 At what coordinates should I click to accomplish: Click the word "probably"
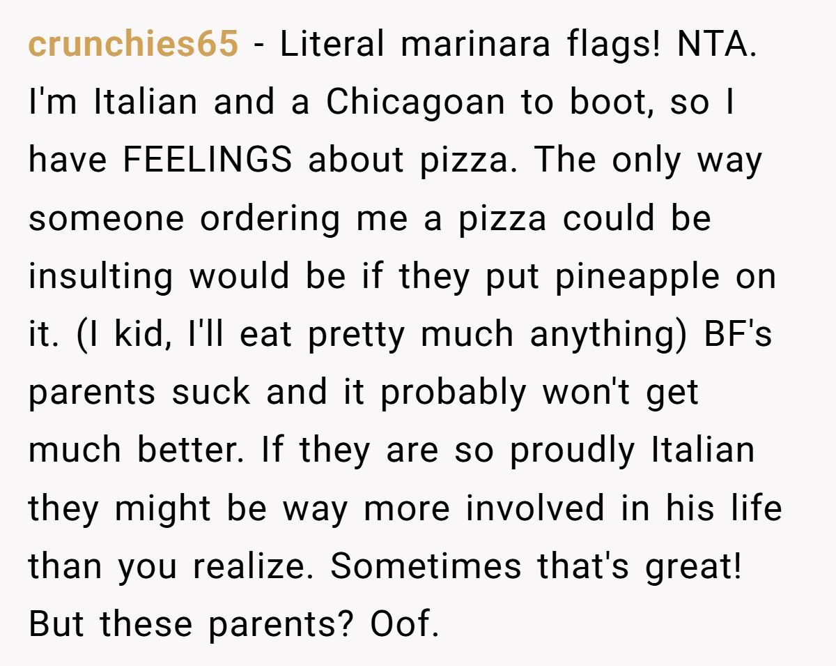(453, 393)
